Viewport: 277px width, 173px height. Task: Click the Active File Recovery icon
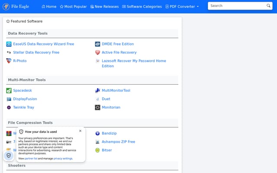[97, 52]
